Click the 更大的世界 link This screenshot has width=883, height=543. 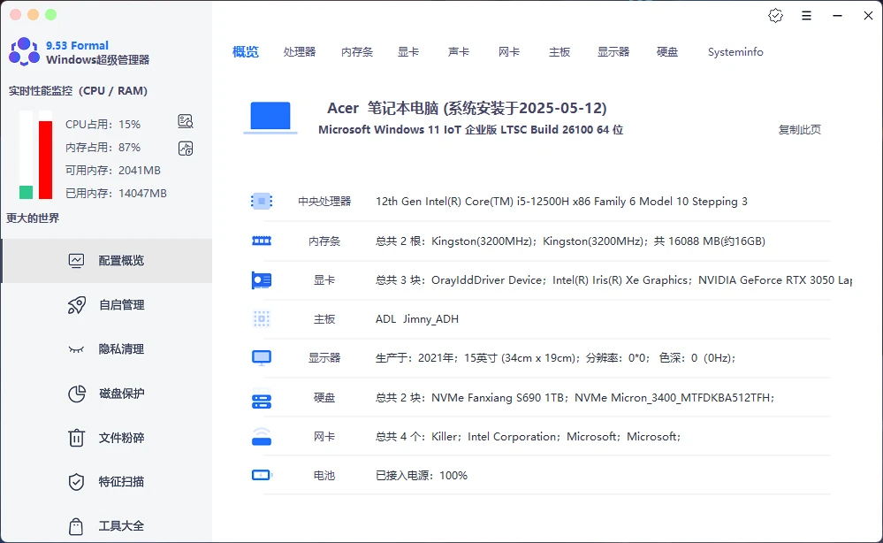click(x=33, y=218)
